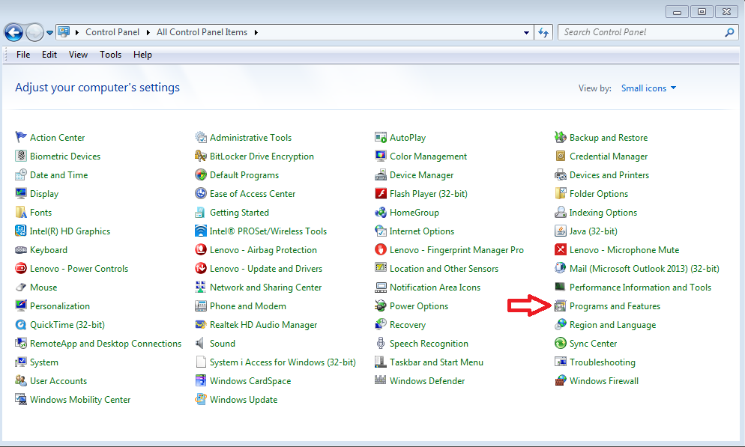Click the Windows Update icon
The image size is (745, 447).
pyautogui.click(x=201, y=400)
